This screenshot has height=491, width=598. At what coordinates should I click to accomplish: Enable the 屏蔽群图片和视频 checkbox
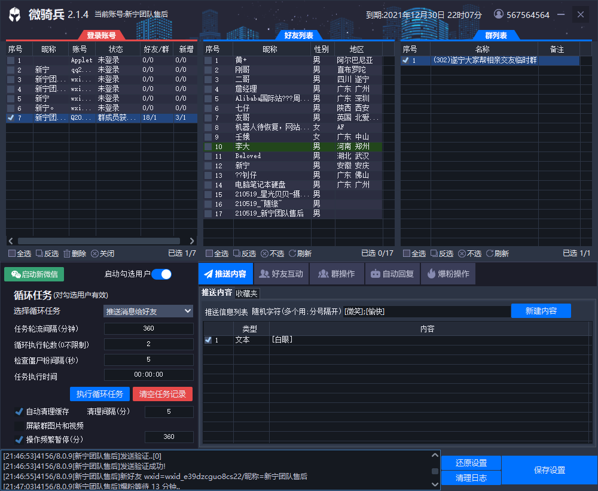point(19,426)
